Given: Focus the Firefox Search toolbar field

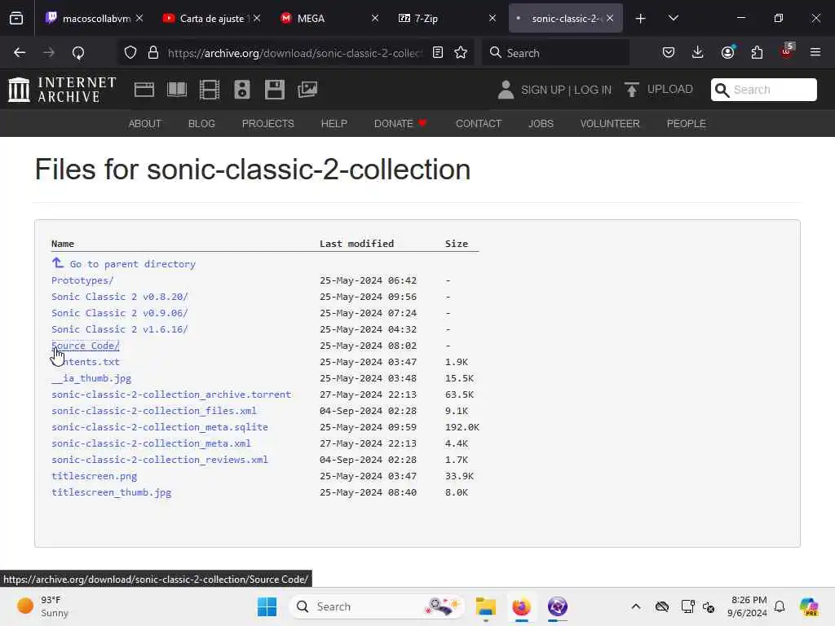Looking at the screenshot, I should 555,53.
